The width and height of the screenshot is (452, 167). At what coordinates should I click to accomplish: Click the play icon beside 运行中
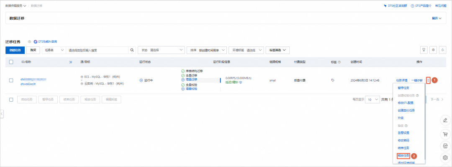(141, 80)
